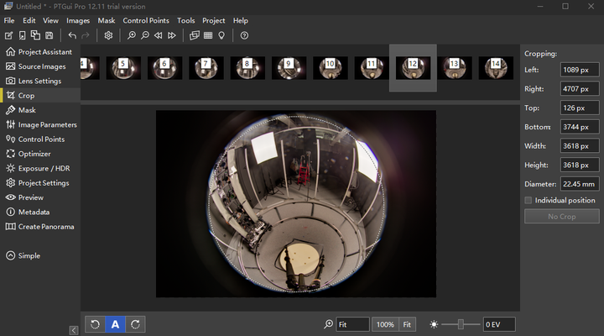Open the zoom level Fit combo box

click(352, 324)
